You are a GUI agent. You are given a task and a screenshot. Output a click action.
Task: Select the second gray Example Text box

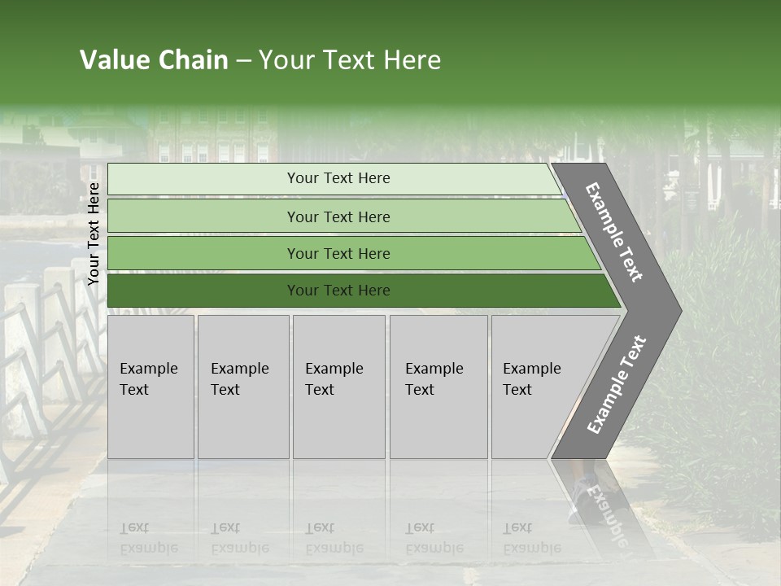(242, 387)
